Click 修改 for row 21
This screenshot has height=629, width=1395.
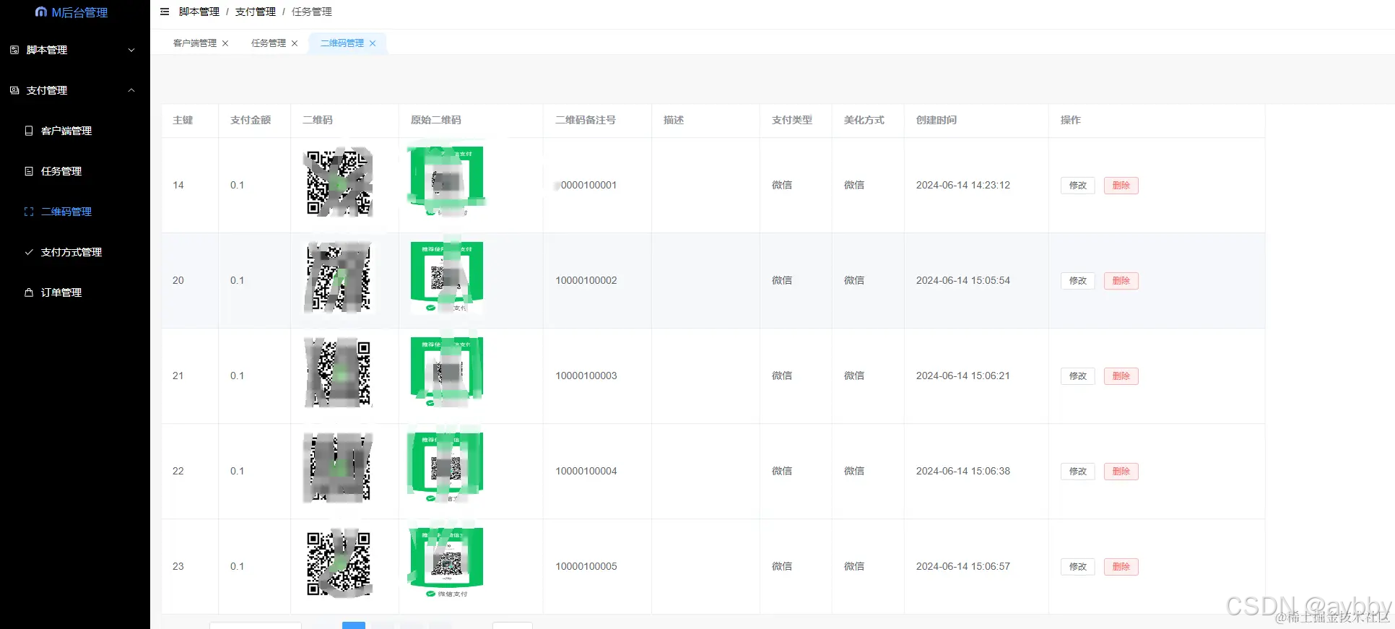click(x=1078, y=376)
